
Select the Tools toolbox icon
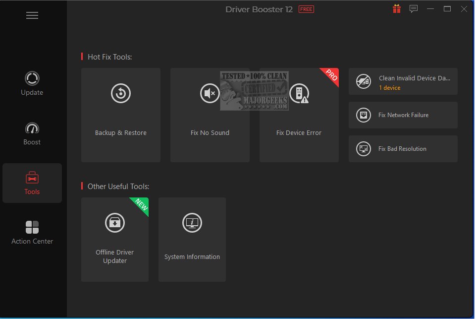32,178
